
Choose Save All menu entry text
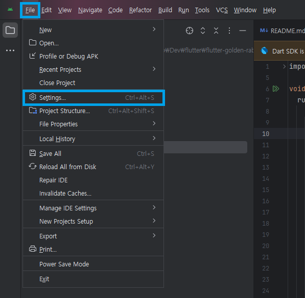tap(50, 154)
